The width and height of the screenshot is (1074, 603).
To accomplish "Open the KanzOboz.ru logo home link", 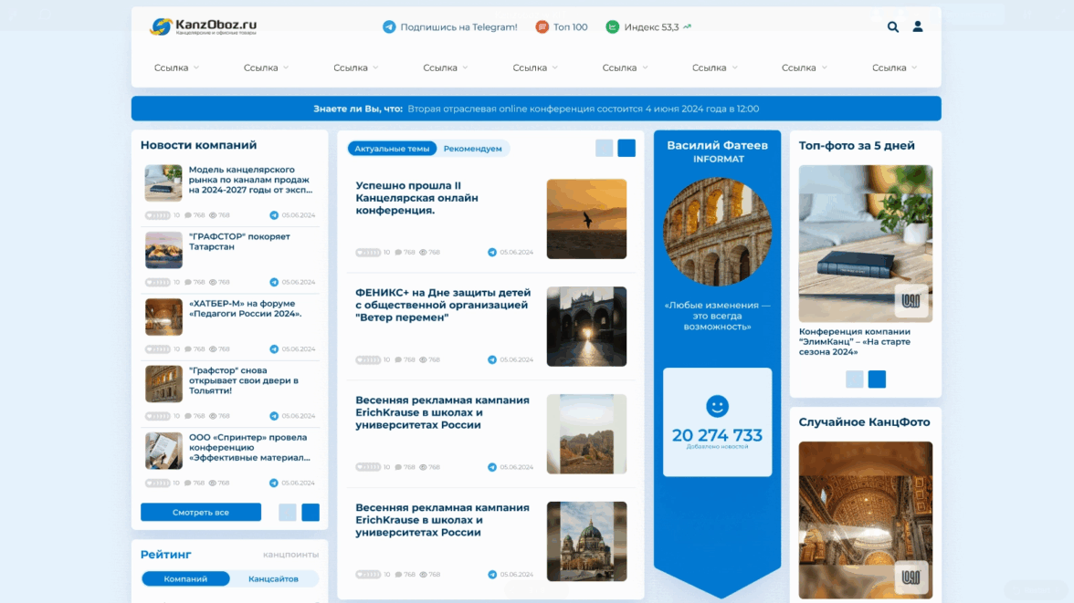I will 203,26.
